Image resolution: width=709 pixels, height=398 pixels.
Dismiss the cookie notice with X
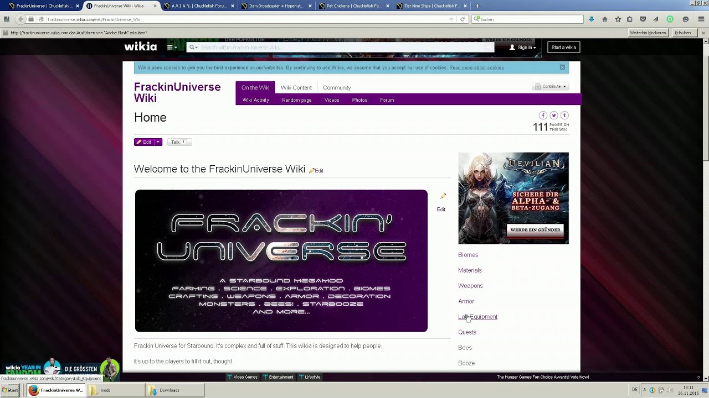[562, 67]
